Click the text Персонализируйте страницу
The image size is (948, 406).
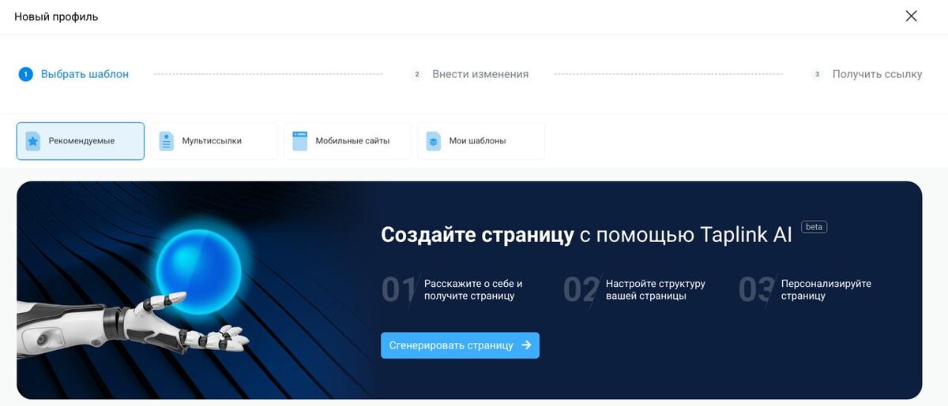coord(826,290)
